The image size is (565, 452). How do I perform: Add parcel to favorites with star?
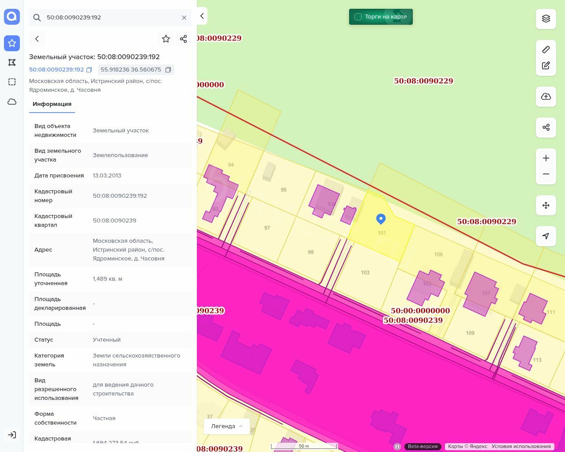tap(166, 39)
